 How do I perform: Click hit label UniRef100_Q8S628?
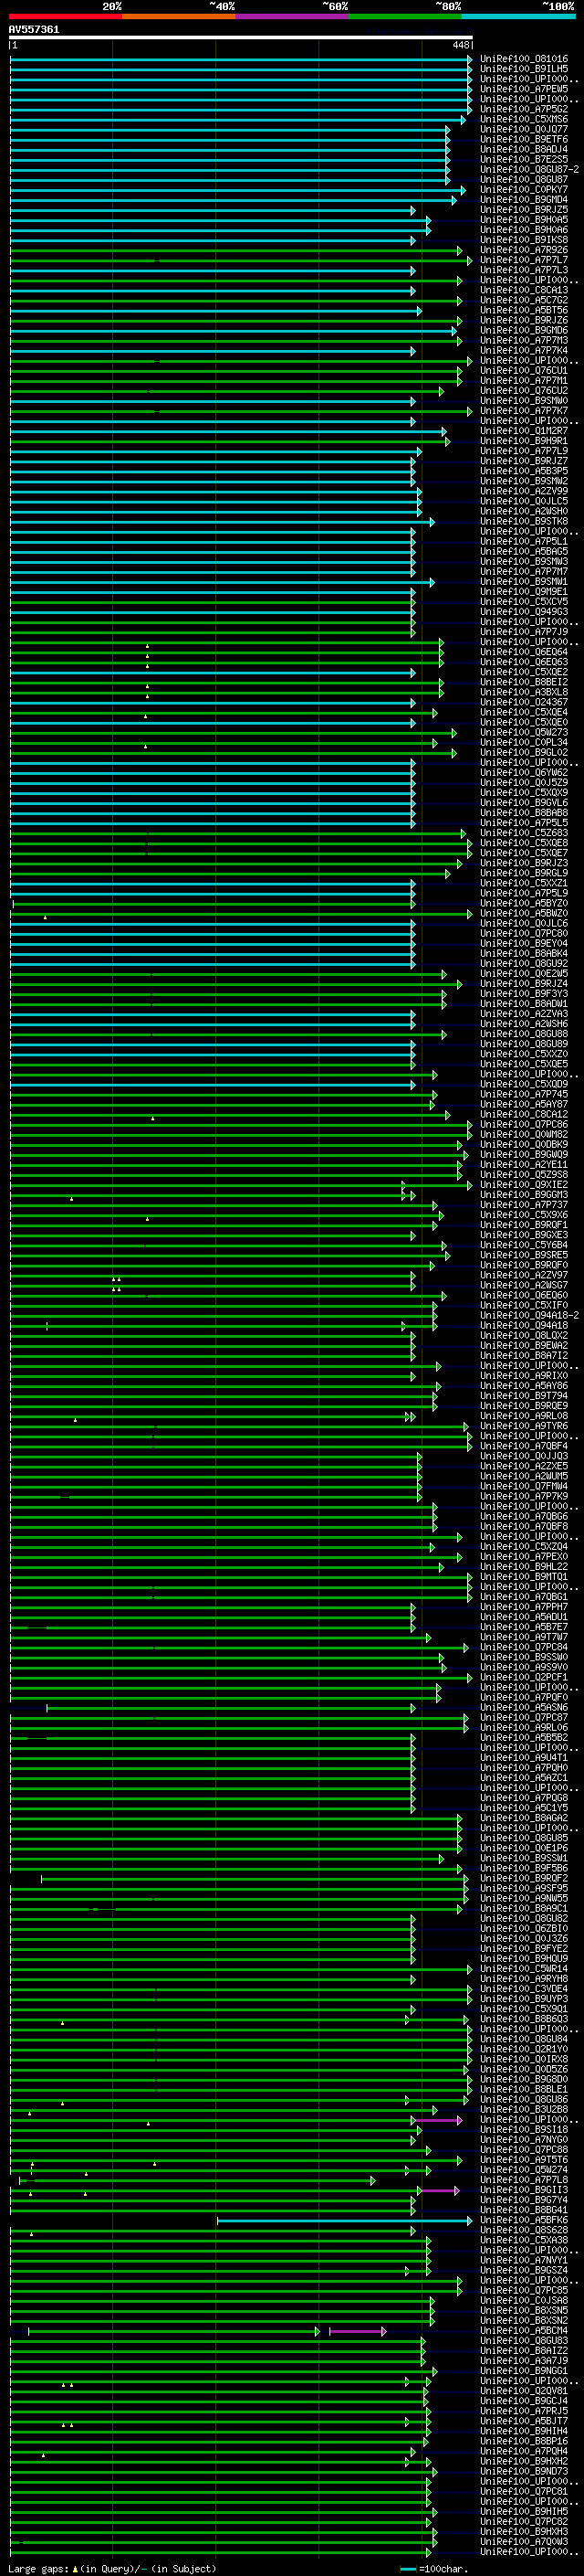click(x=524, y=2229)
